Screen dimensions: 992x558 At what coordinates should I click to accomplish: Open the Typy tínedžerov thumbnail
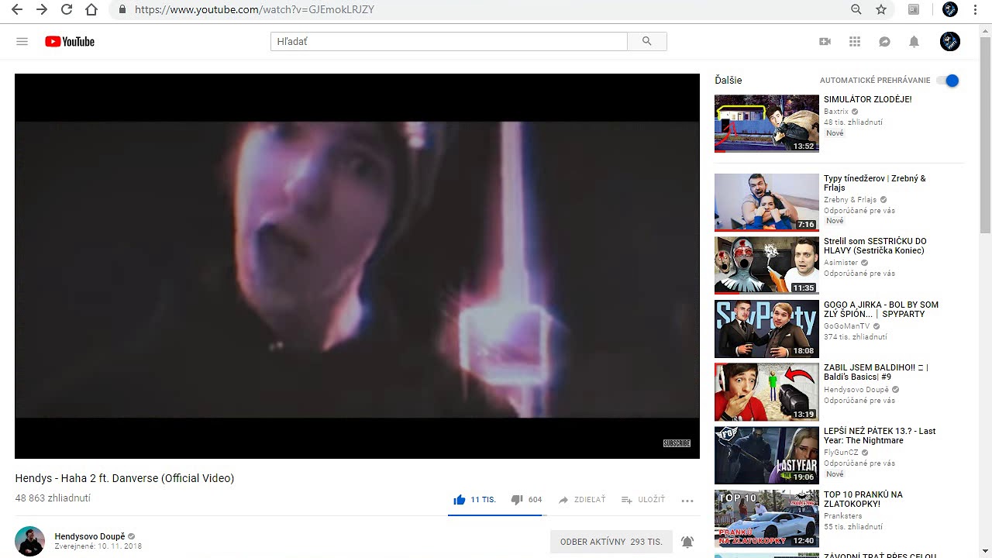[766, 202]
